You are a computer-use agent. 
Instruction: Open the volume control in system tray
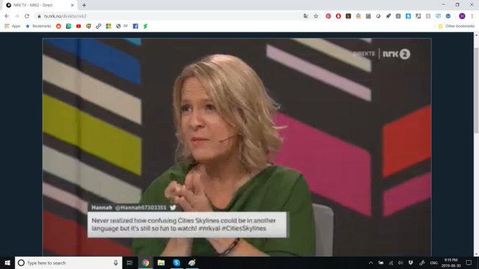click(400, 263)
